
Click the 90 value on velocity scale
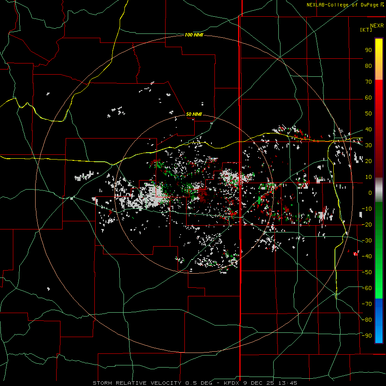[x=368, y=50]
